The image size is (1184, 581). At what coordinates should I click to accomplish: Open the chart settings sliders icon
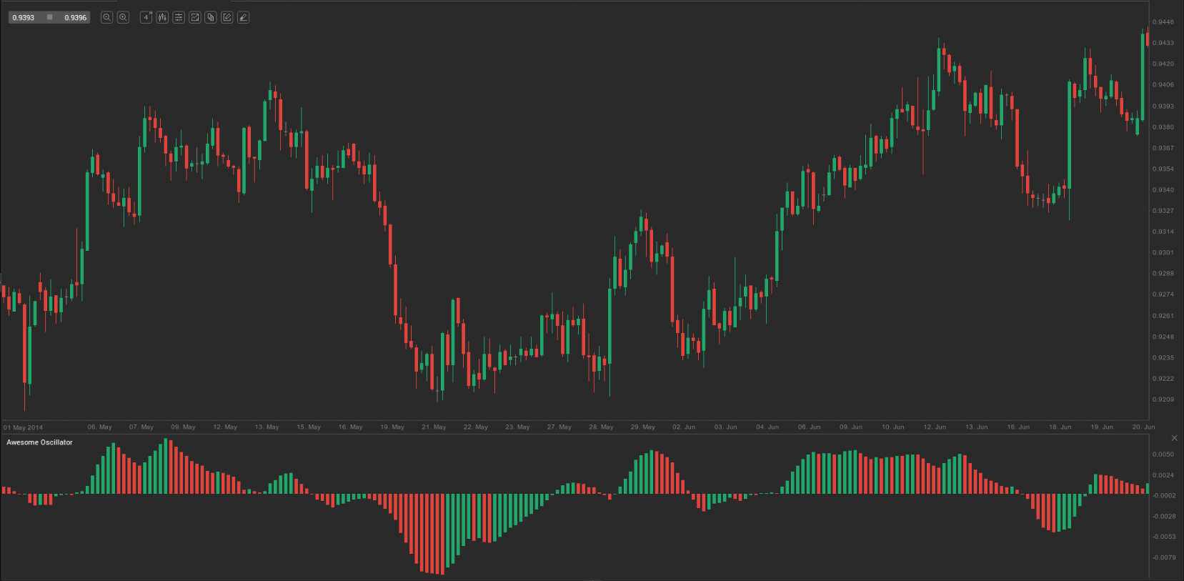point(179,17)
